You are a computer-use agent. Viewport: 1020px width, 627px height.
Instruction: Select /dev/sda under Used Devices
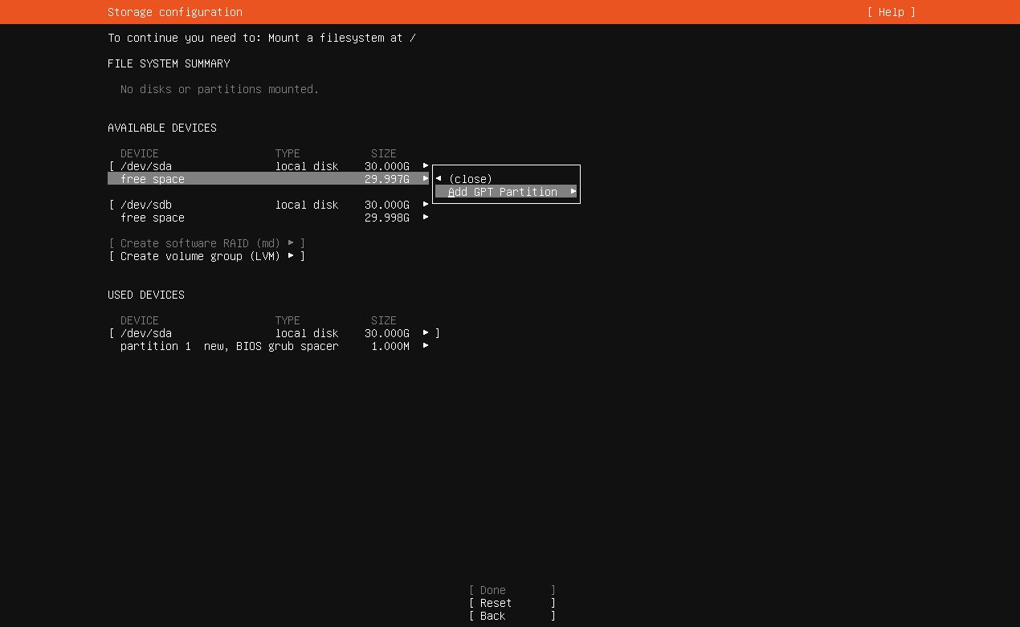click(146, 333)
